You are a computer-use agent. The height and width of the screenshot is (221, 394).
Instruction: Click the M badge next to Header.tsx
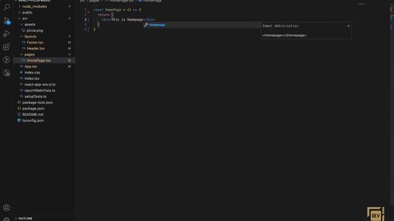(70, 48)
